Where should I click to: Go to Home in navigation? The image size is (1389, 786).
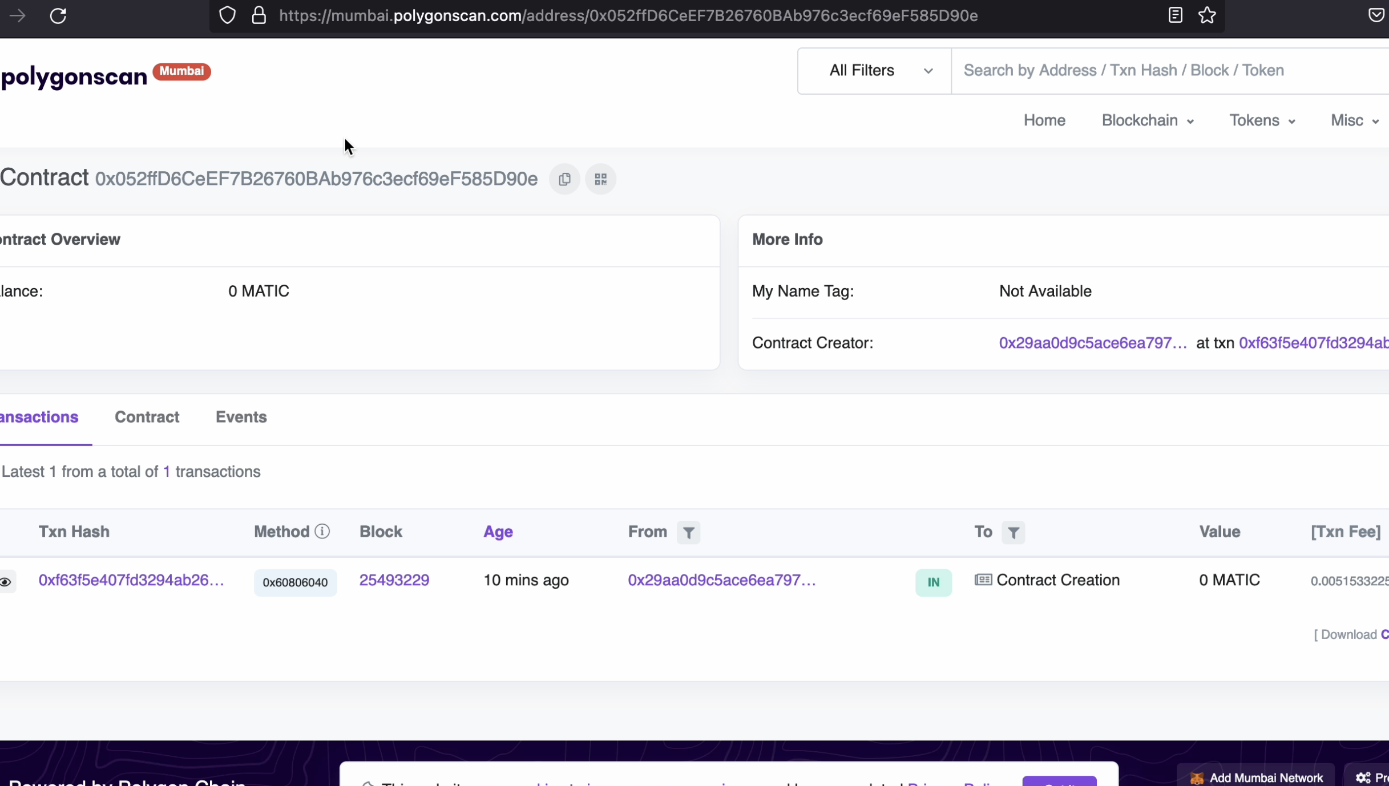[x=1044, y=120]
